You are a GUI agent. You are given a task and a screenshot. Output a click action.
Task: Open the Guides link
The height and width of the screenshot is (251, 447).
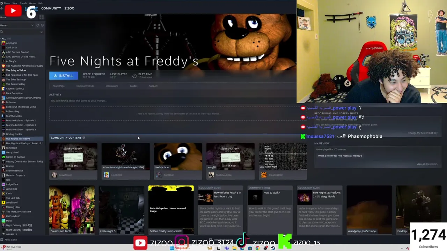tap(133, 86)
